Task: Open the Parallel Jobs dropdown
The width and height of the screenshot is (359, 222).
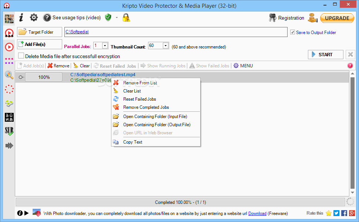Action: coord(105,46)
